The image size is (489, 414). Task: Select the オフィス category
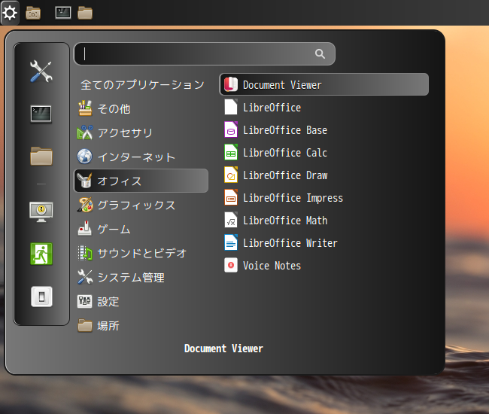coord(141,181)
